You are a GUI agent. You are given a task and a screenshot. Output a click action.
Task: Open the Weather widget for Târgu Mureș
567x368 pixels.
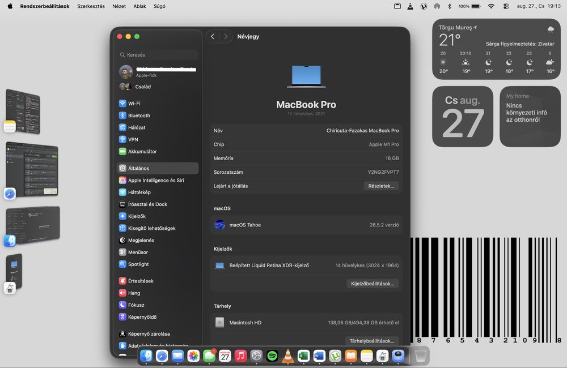[496, 49]
